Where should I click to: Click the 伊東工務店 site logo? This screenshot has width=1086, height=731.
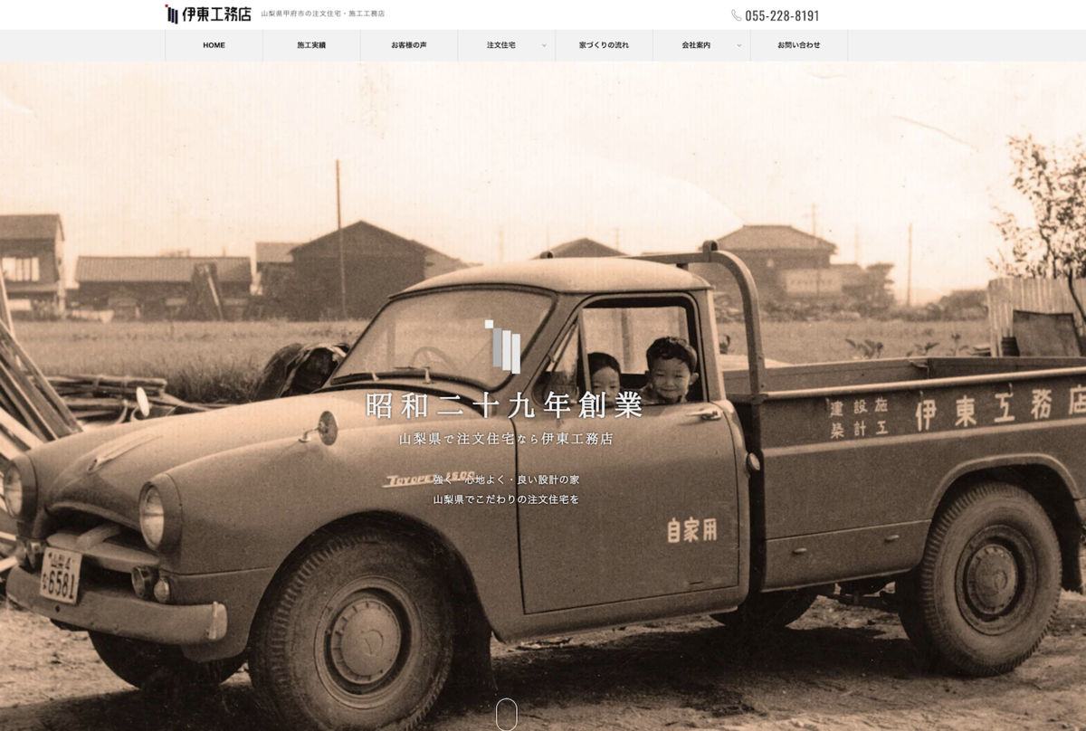[208, 14]
